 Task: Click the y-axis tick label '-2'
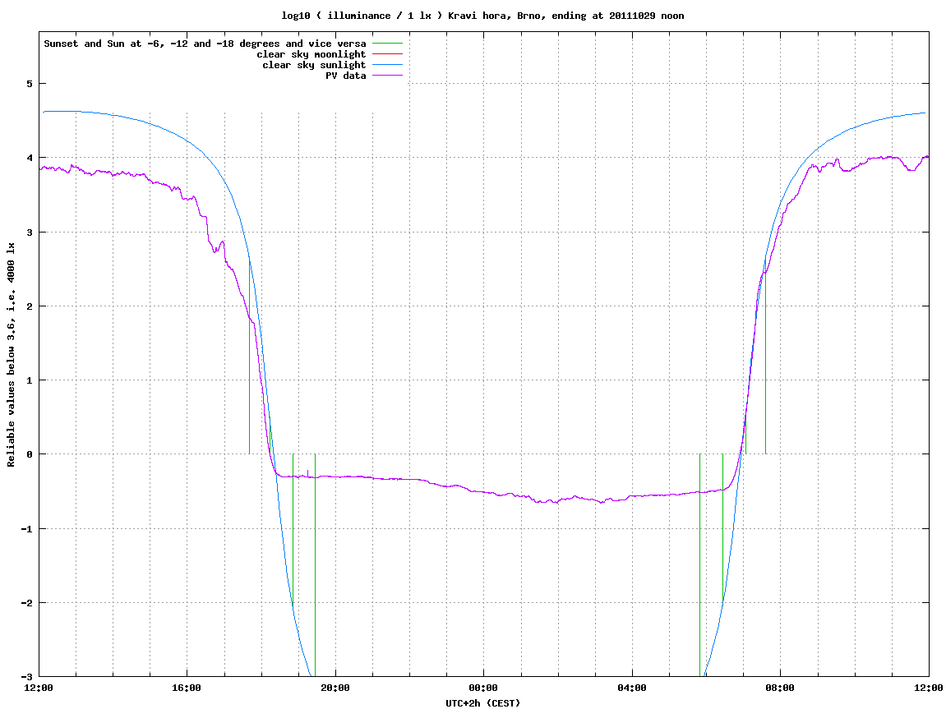pos(26,603)
